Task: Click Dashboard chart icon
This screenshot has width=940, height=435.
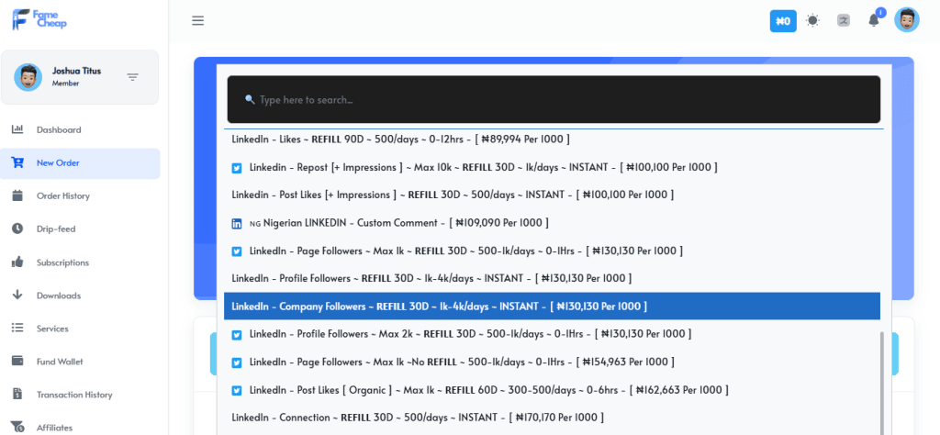Action: click(17, 129)
